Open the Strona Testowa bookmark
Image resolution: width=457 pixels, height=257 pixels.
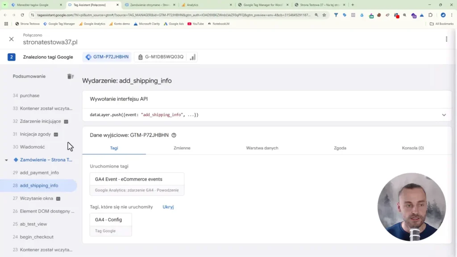(27, 24)
